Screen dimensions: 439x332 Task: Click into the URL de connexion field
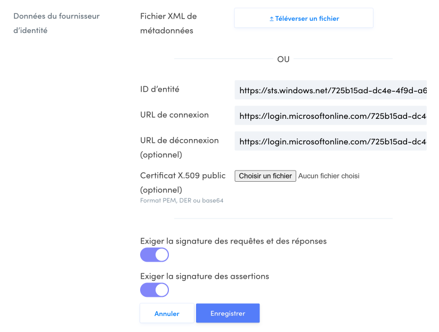330,115
